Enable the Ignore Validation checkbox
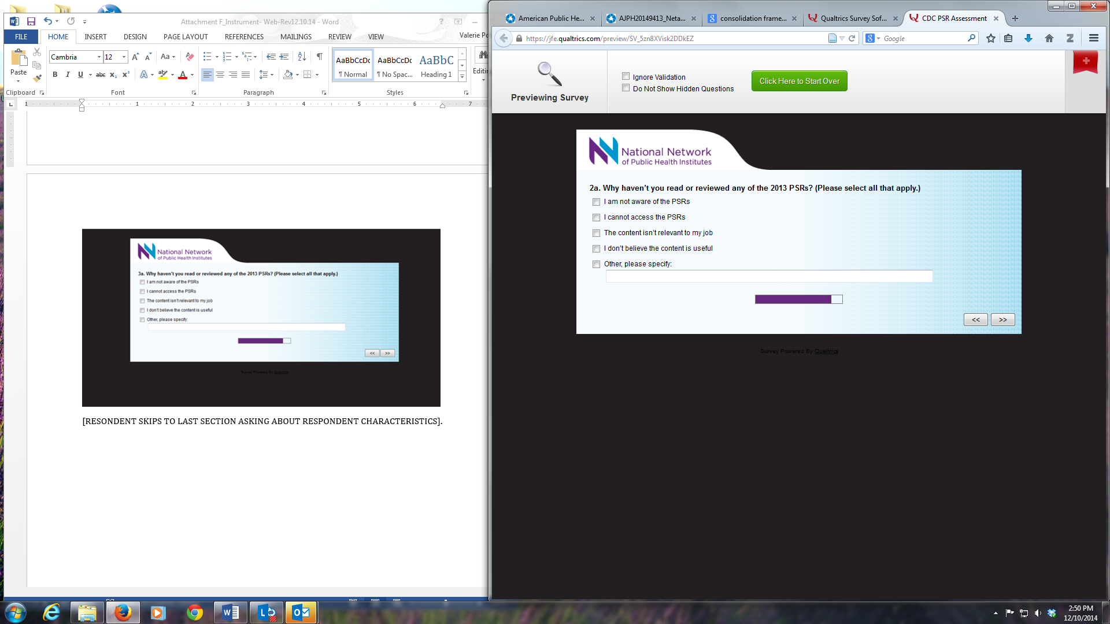1110x624 pixels. pyautogui.click(x=626, y=76)
